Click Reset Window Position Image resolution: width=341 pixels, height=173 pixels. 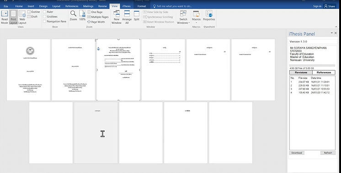coord(159,22)
